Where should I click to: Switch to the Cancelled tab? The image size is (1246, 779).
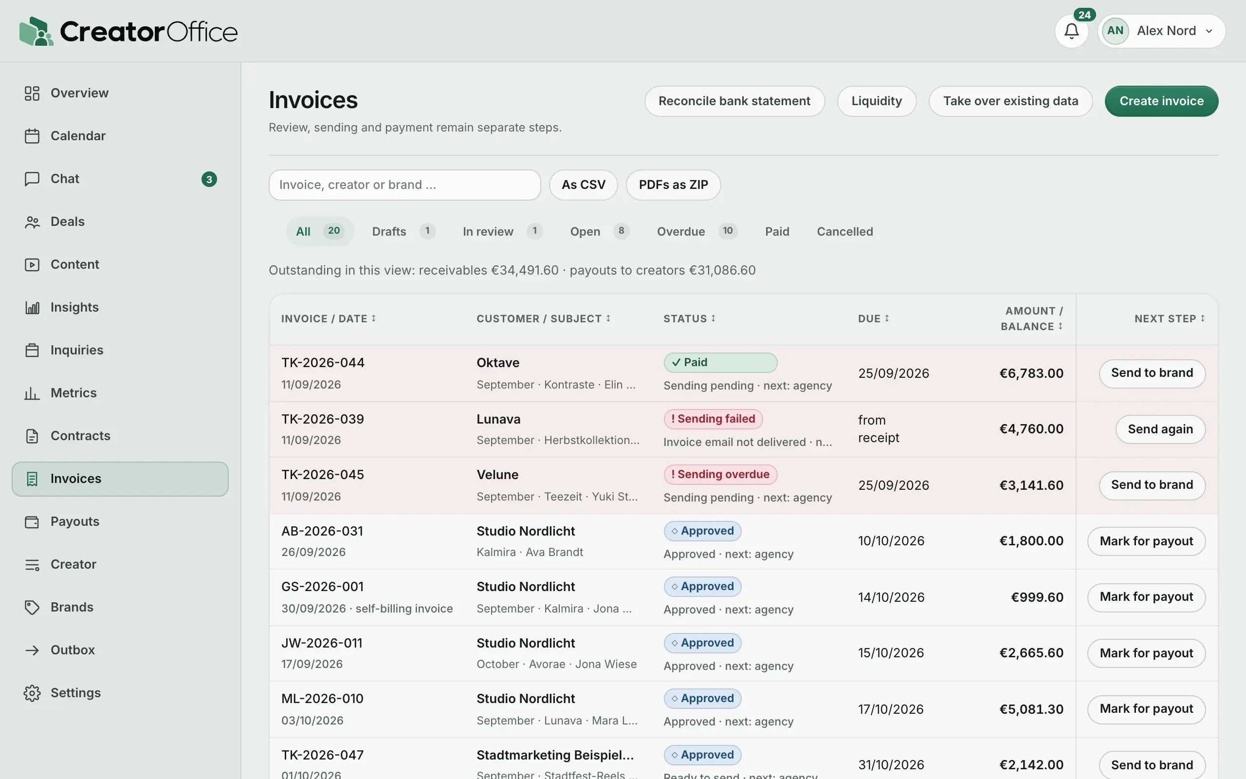click(x=845, y=231)
